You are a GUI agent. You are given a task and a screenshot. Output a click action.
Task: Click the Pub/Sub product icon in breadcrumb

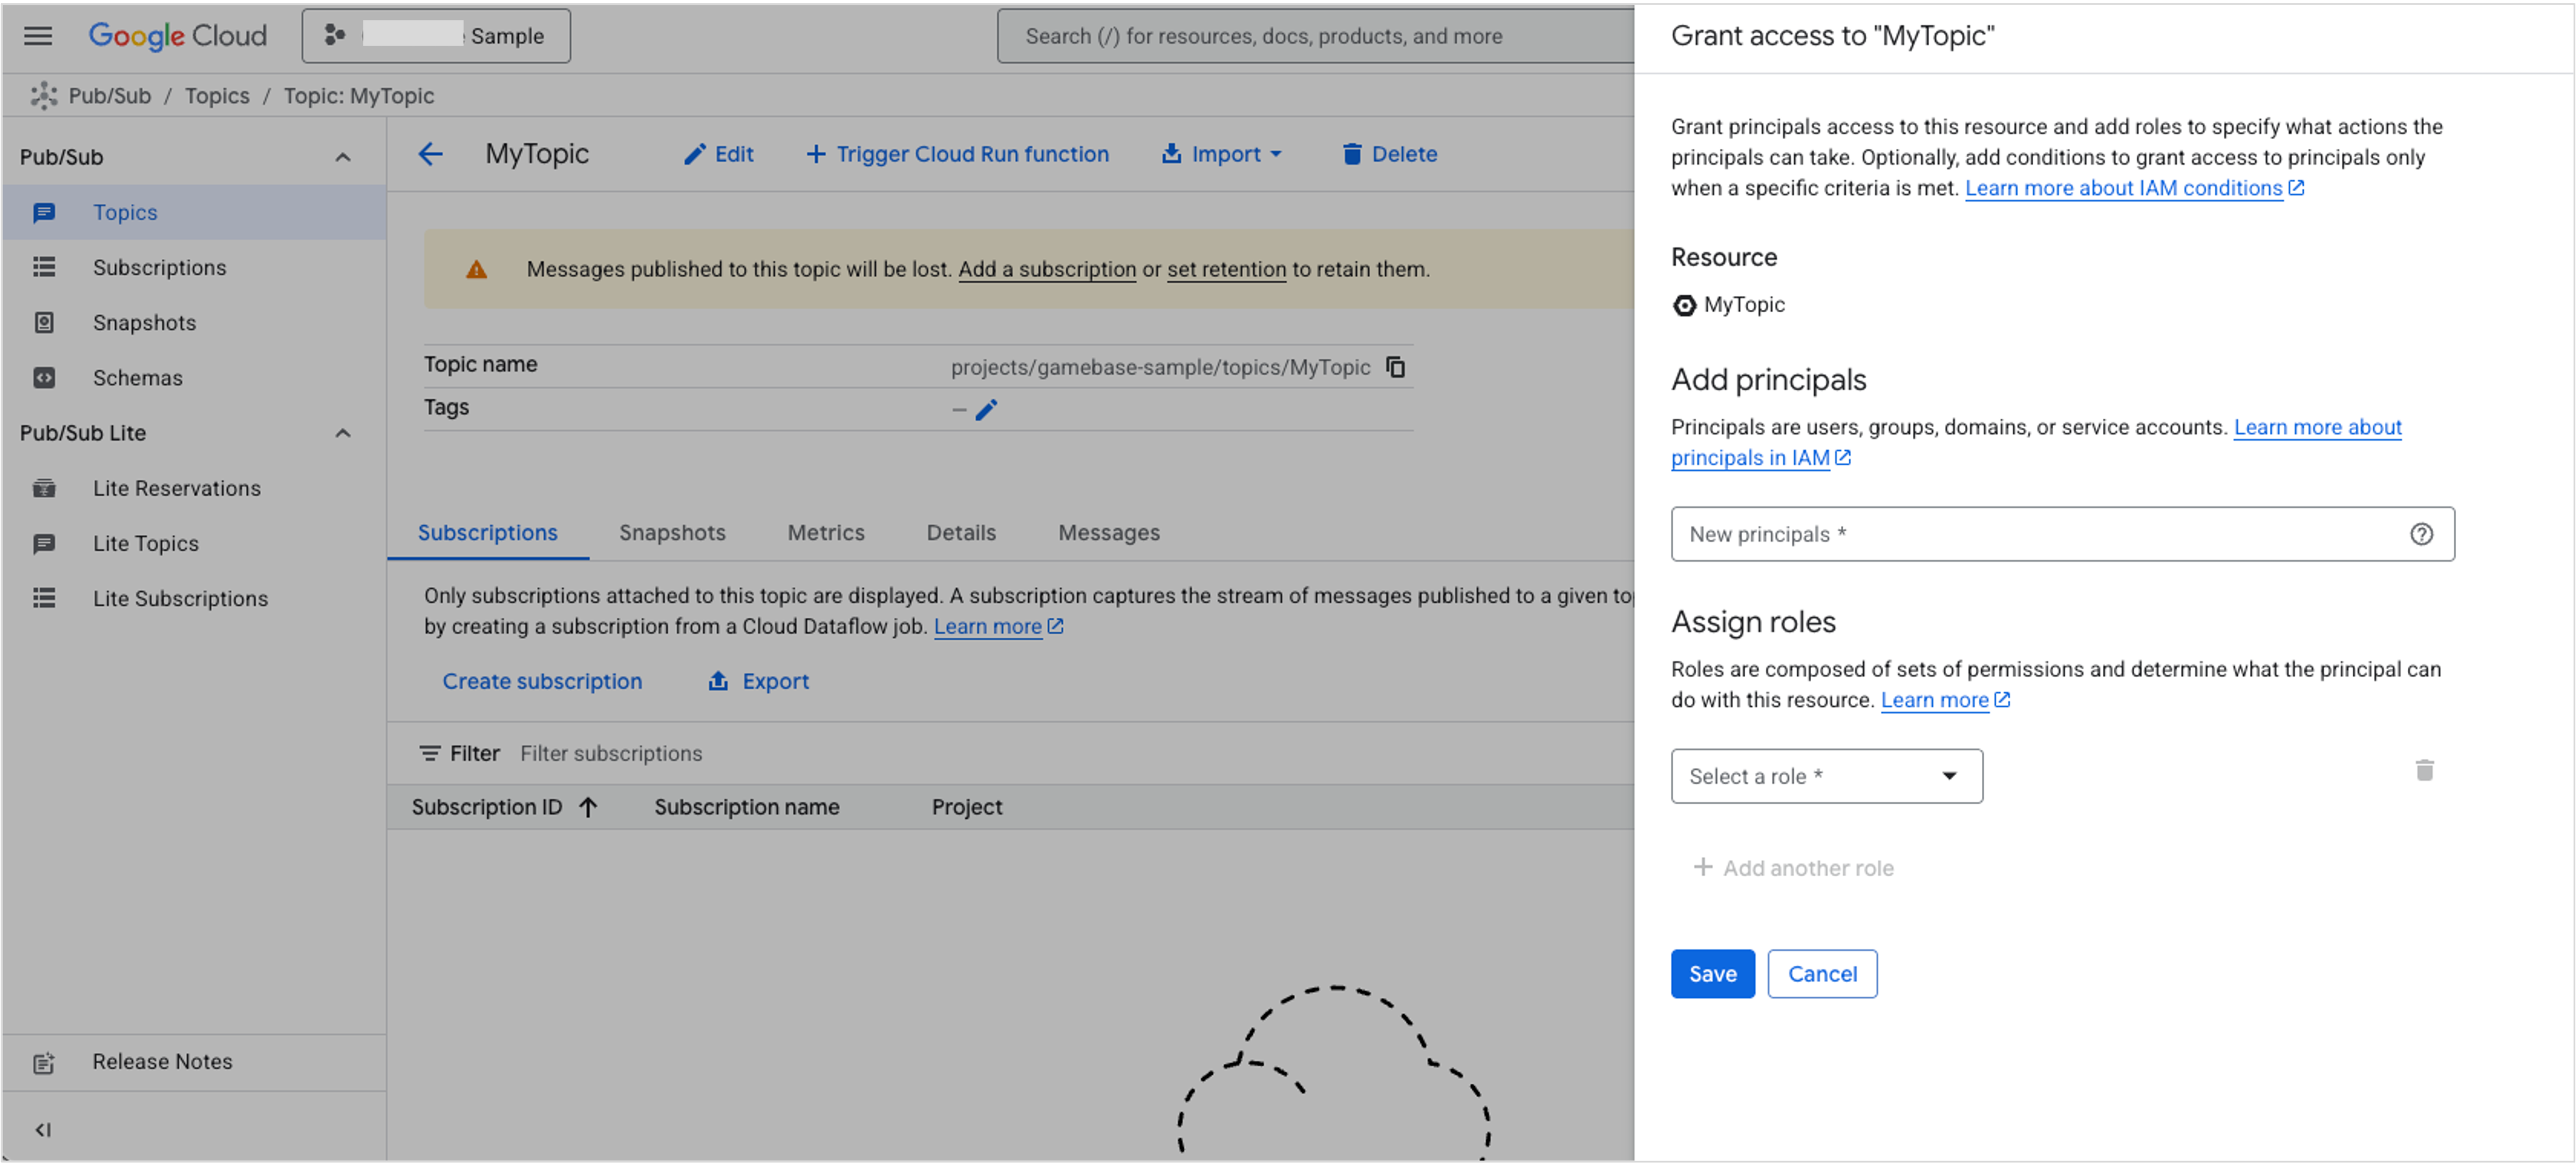pyautogui.click(x=43, y=96)
